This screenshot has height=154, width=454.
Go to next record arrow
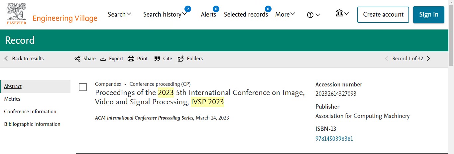[428, 59]
